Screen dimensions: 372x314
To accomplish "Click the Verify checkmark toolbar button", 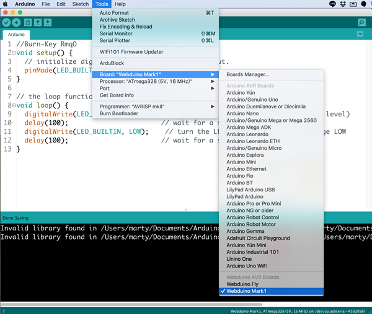I will tap(7, 23).
